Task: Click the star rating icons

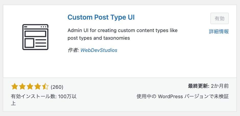Action: pyautogui.click(x=30, y=86)
